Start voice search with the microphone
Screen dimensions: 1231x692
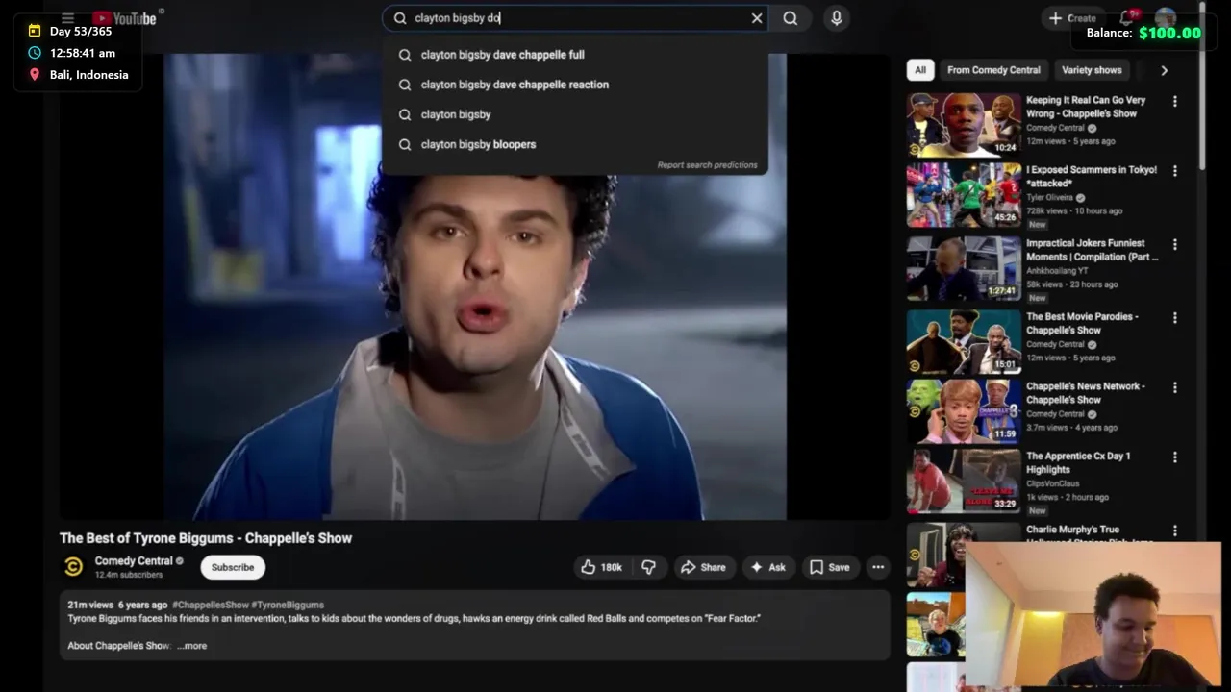tap(836, 18)
